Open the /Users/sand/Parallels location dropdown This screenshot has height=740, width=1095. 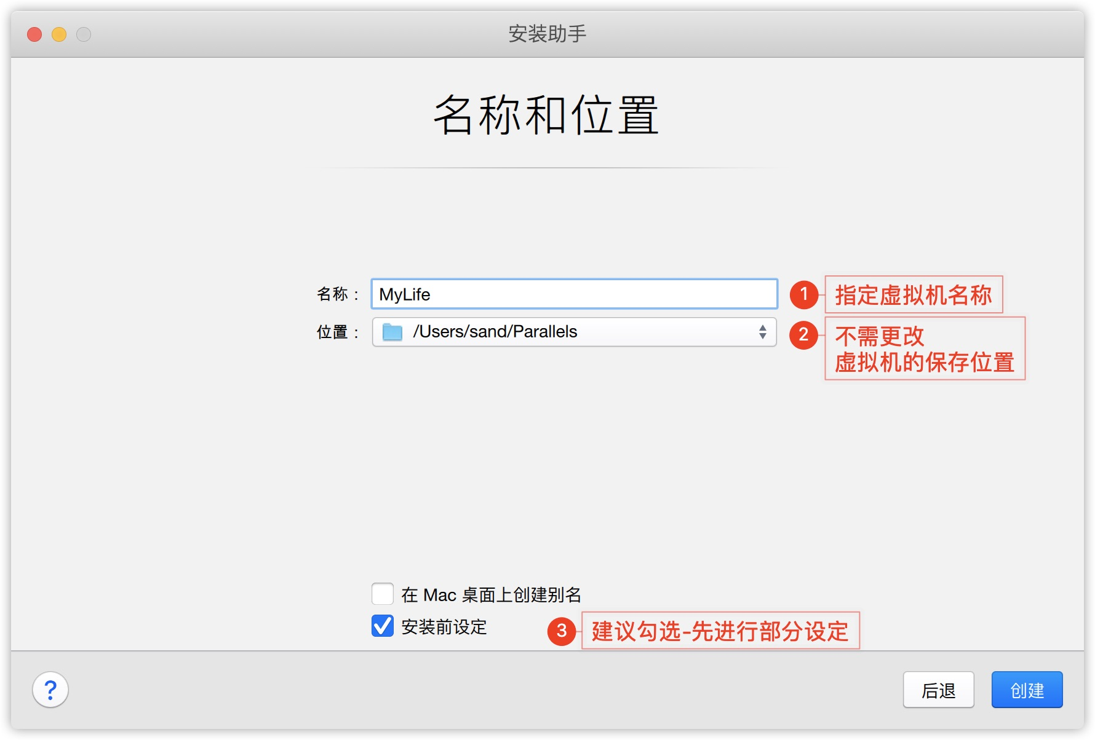tap(574, 332)
